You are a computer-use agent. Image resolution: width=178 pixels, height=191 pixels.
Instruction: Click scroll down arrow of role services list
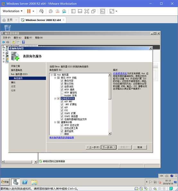click(110, 133)
